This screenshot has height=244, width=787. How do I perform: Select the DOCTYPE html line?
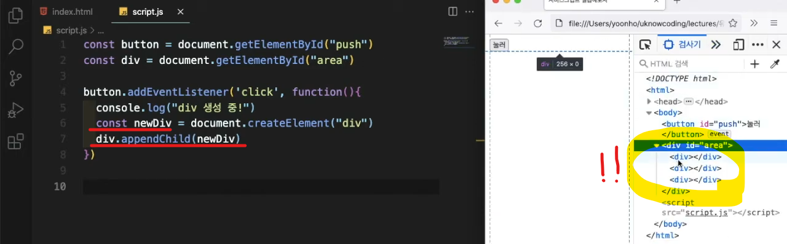click(x=681, y=79)
